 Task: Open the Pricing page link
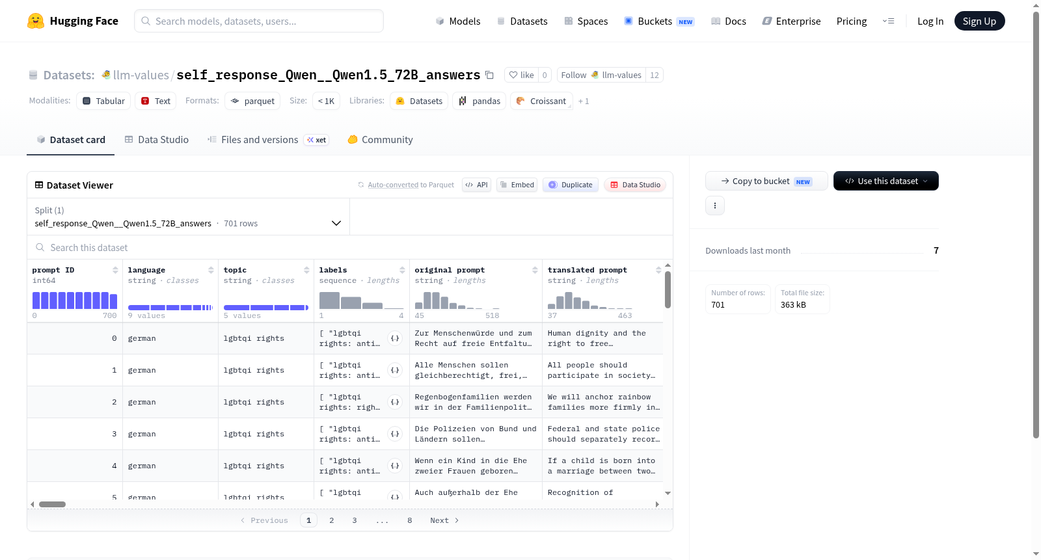click(x=852, y=21)
